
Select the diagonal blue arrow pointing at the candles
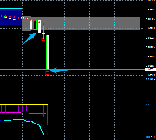coord(30,38)
